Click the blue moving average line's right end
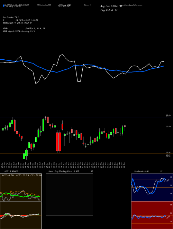Screen dimensions: 173x229 164,66
